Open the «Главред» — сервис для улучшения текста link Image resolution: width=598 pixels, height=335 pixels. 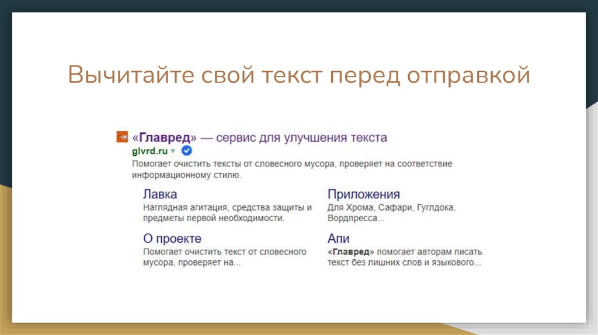pyautogui.click(x=259, y=137)
